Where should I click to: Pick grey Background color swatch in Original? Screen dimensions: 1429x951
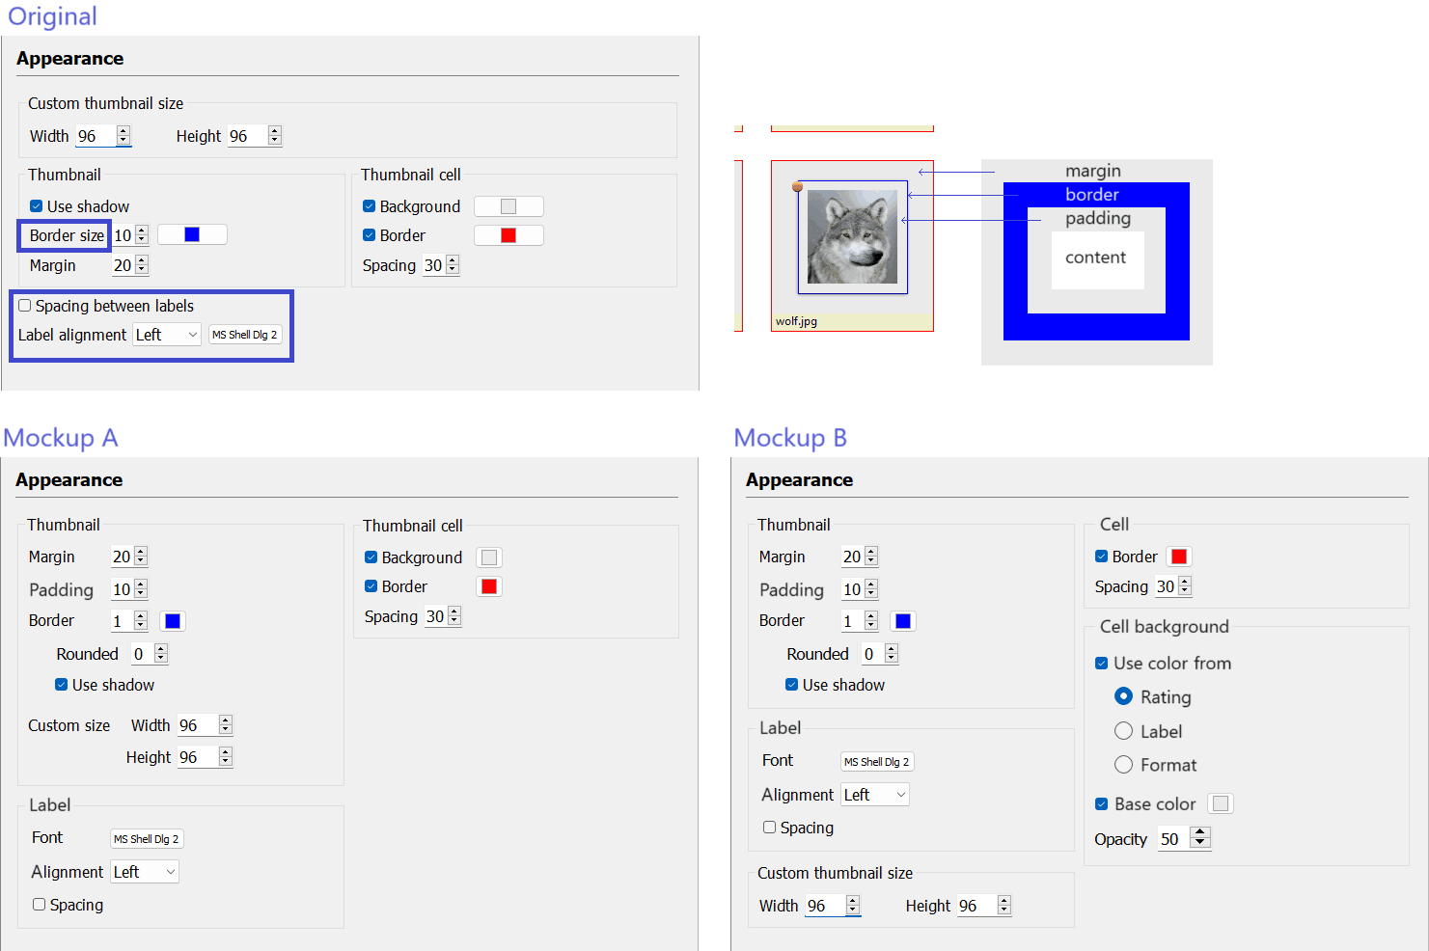[x=508, y=206]
